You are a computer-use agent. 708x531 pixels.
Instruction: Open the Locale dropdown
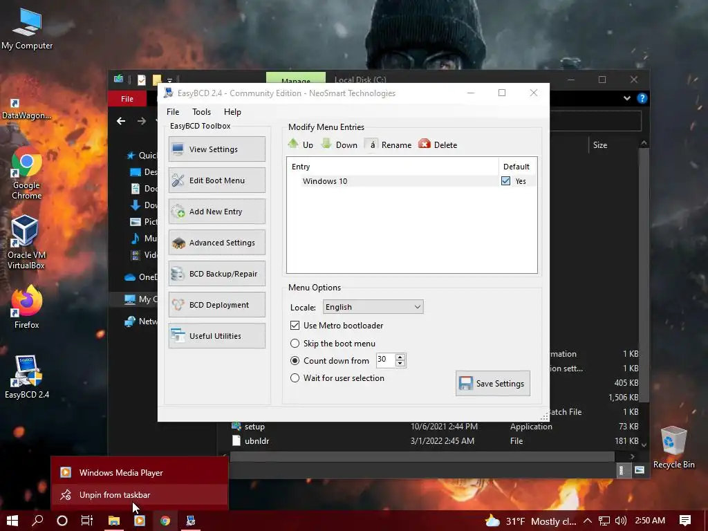coord(373,307)
